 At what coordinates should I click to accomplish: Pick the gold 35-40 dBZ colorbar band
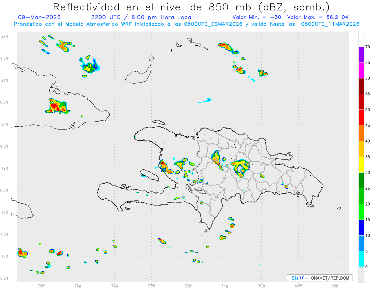(361, 149)
